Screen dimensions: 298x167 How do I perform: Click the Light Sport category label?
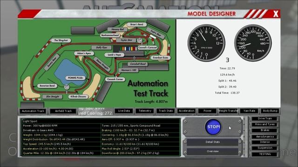tap(30, 121)
